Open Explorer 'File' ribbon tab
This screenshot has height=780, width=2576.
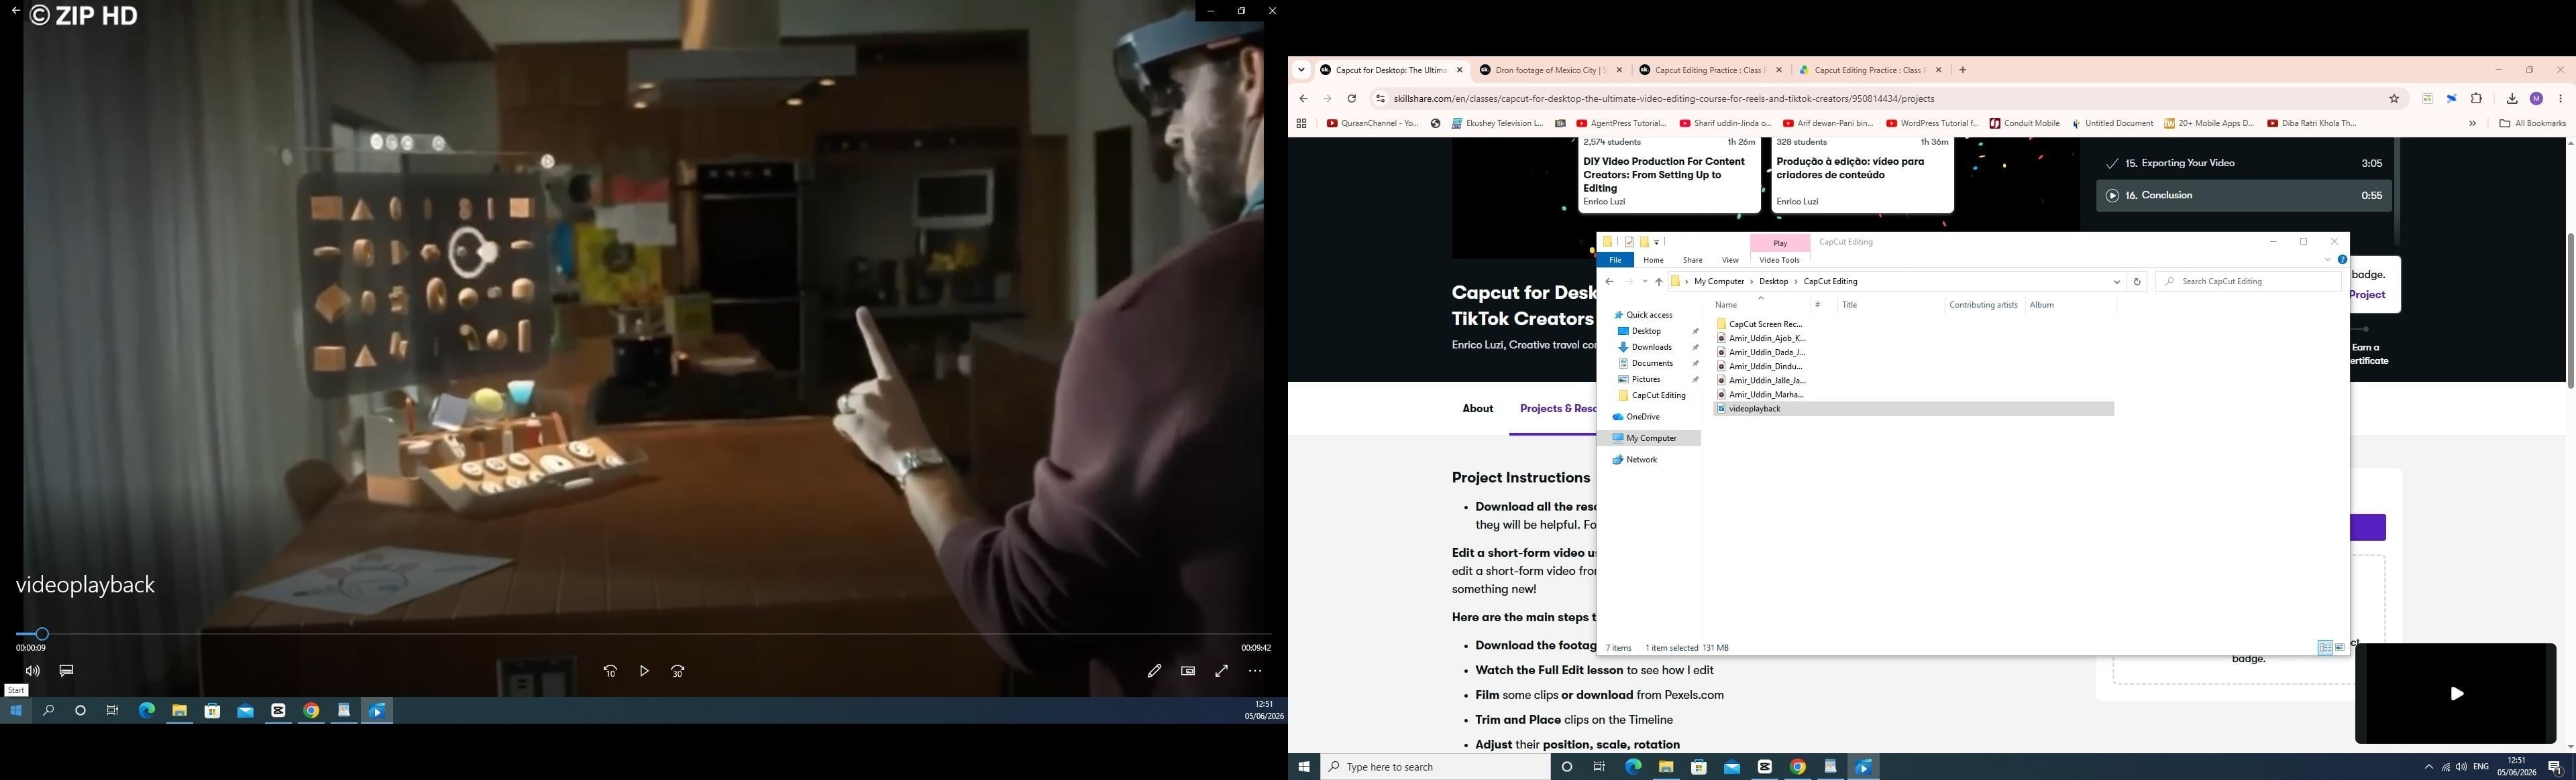[1615, 260]
